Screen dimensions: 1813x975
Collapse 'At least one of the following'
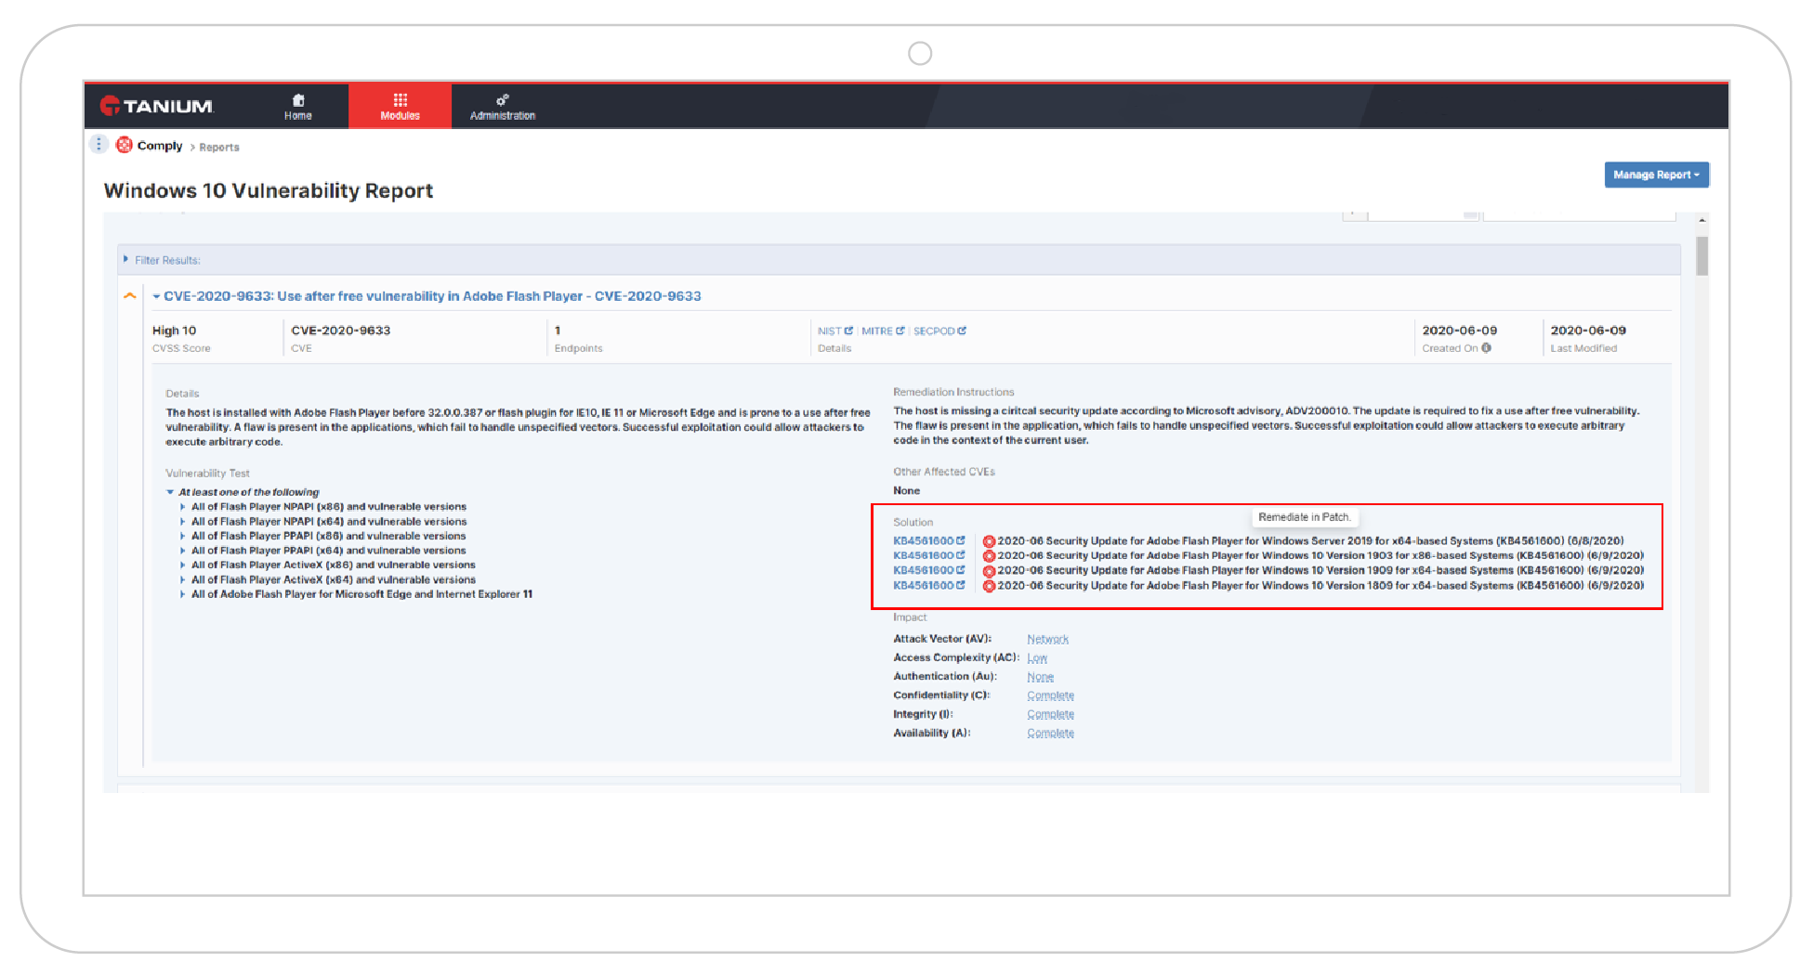pyautogui.click(x=170, y=492)
